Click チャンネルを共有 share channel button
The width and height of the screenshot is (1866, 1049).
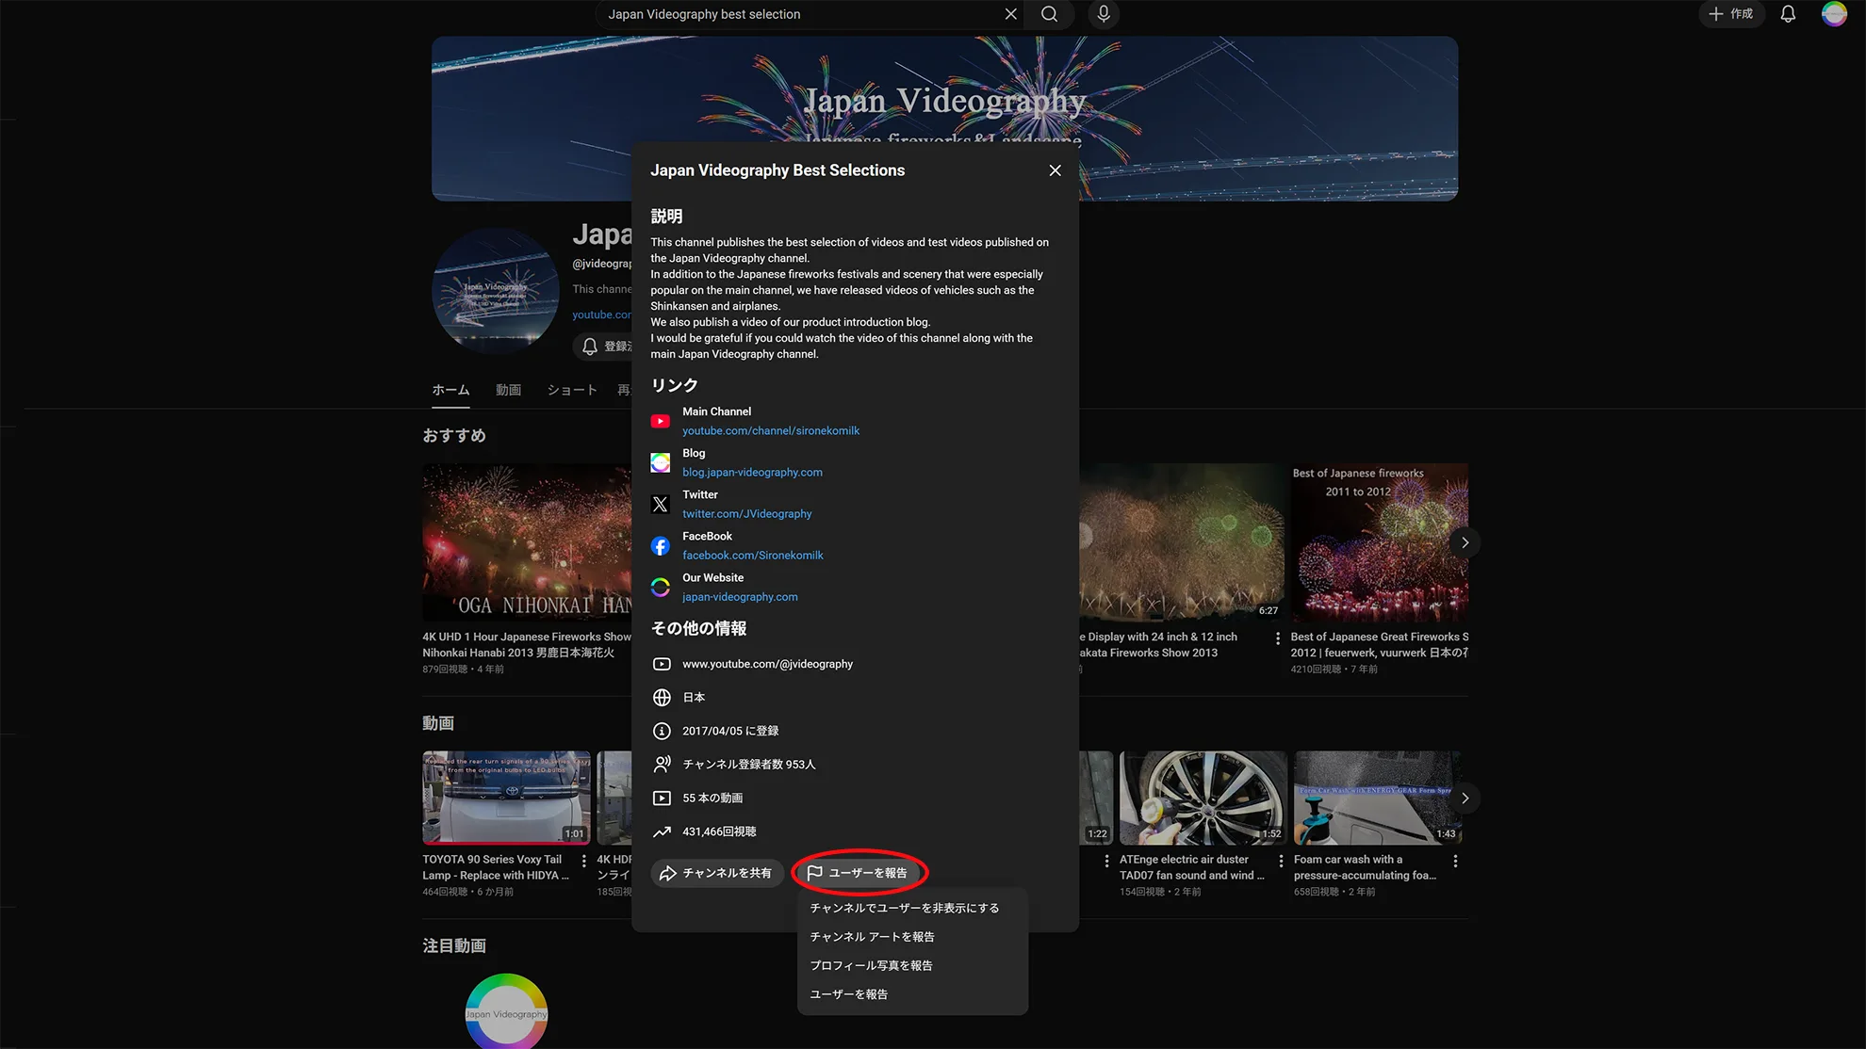(x=715, y=873)
